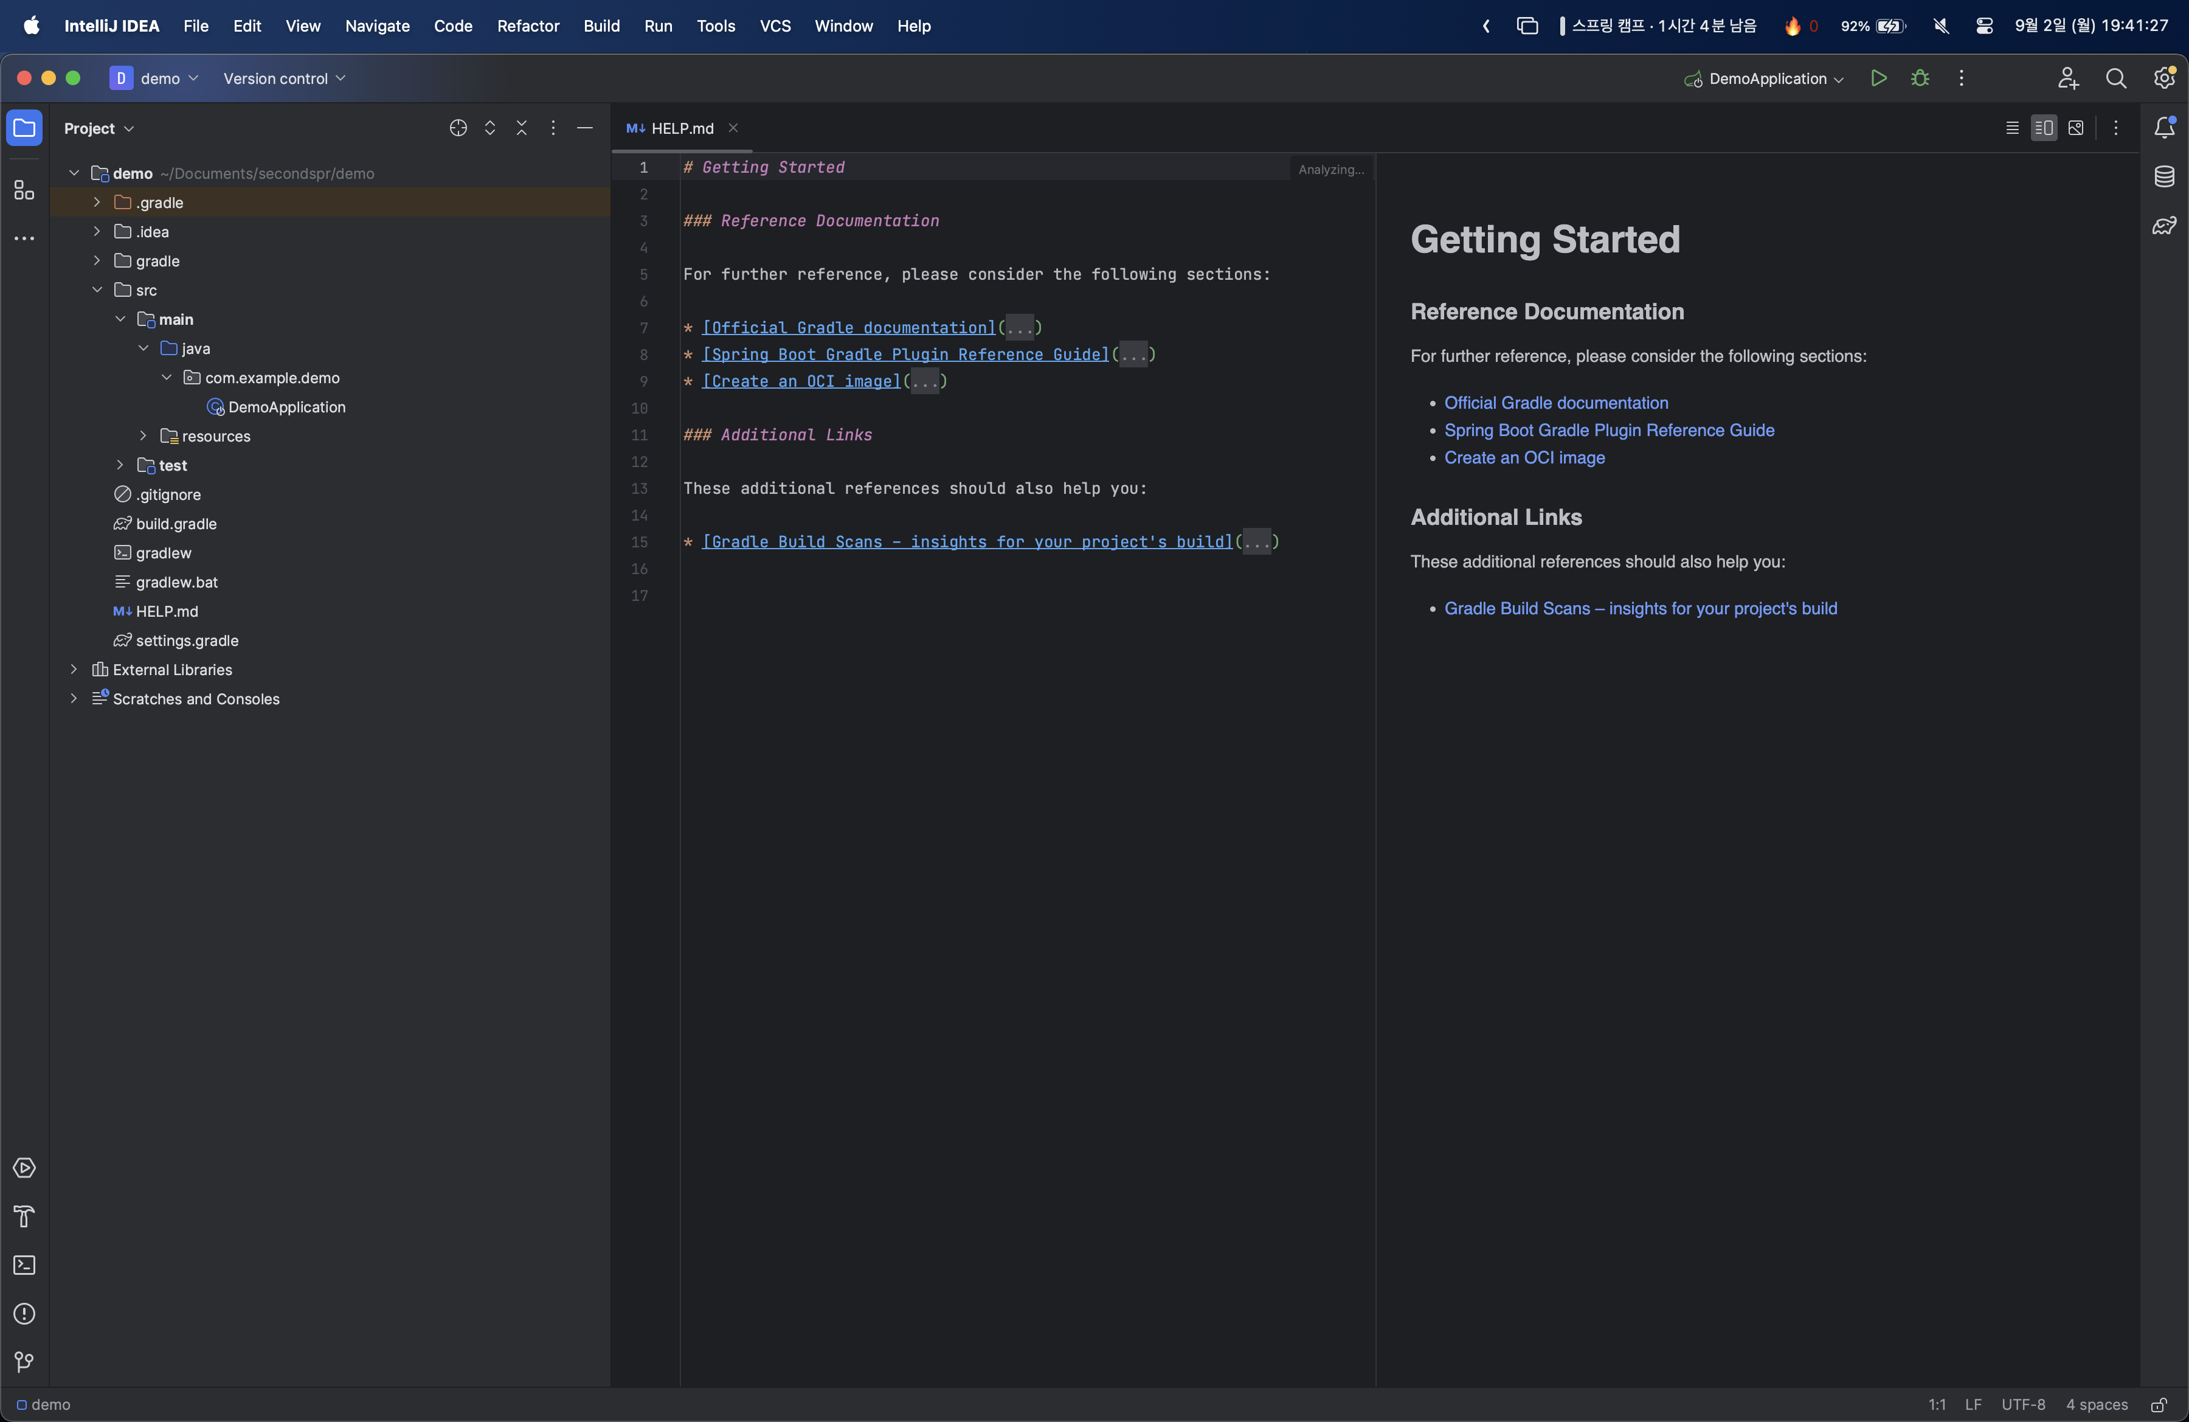Switch editor to preview-only mode
This screenshot has height=1422, width=2189.
2076,128
